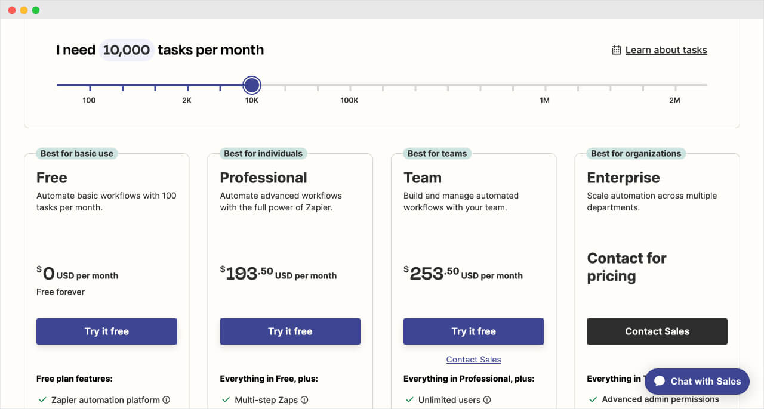Click the calendar icon beside Learn about tasks
The height and width of the screenshot is (409, 764).
(x=617, y=50)
